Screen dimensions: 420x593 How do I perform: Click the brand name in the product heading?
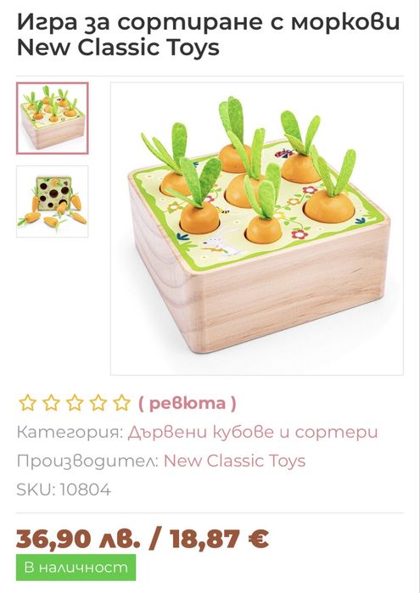click(x=118, y=48)
